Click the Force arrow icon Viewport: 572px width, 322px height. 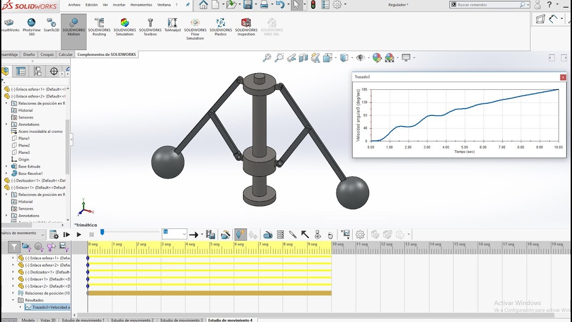(305, 234)
